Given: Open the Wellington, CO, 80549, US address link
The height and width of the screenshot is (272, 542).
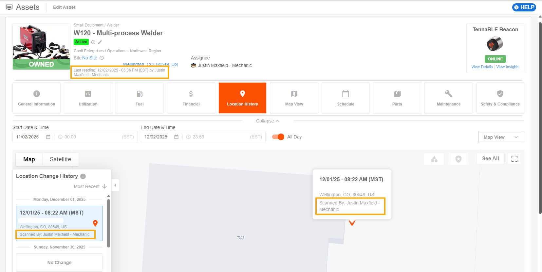Looking at the screenshot, I should (150, 64).
